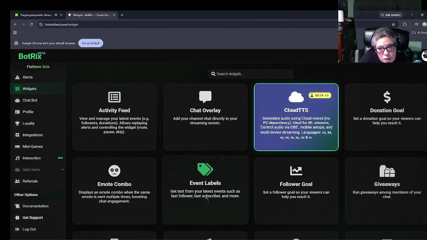Screen dimensions: 427x240
Task: Close the Widgets | BotRix tab
Action: [114, 15]
